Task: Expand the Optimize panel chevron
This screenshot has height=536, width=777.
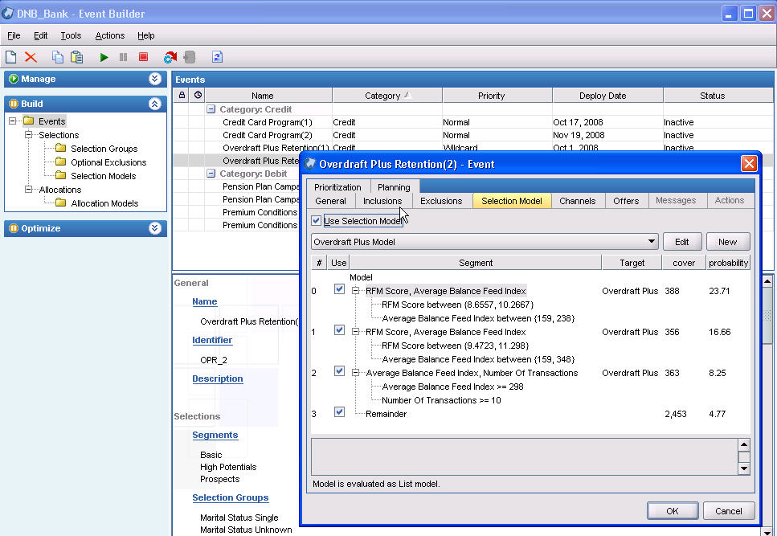Action: click(x=155, y=228)
